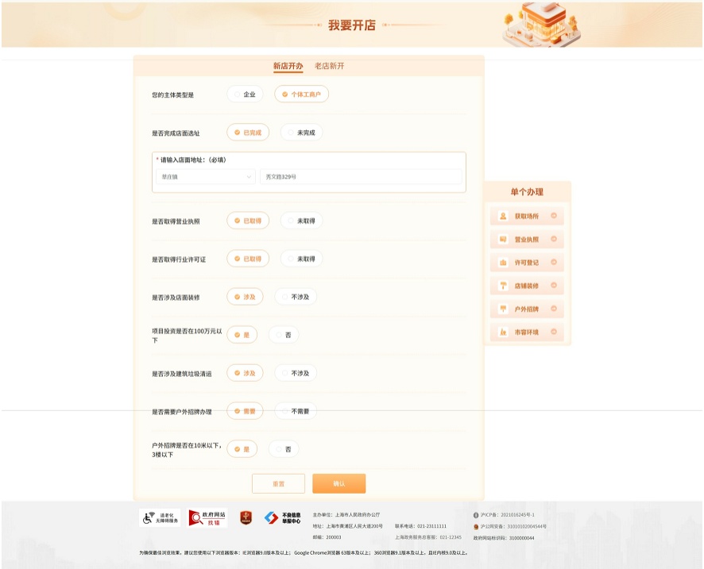Image resolution: width=704 pixels, height=569 pixels.
Task: Choose 涉及 for 建筑垃圾清运
Action: (245, 373)
